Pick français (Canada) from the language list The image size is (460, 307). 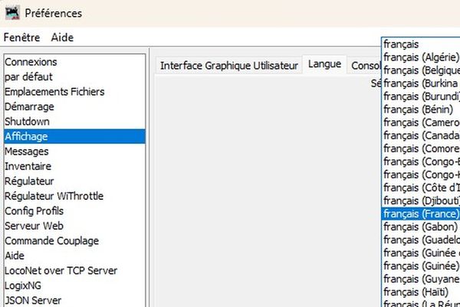pos(420,136)
